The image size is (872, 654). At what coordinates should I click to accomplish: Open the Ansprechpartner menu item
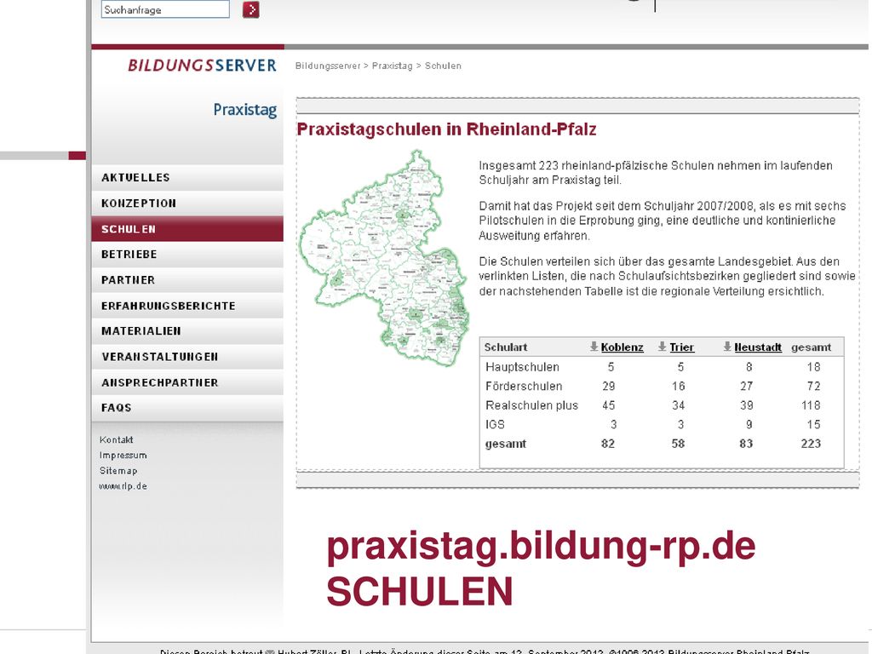tap(187, 382)
